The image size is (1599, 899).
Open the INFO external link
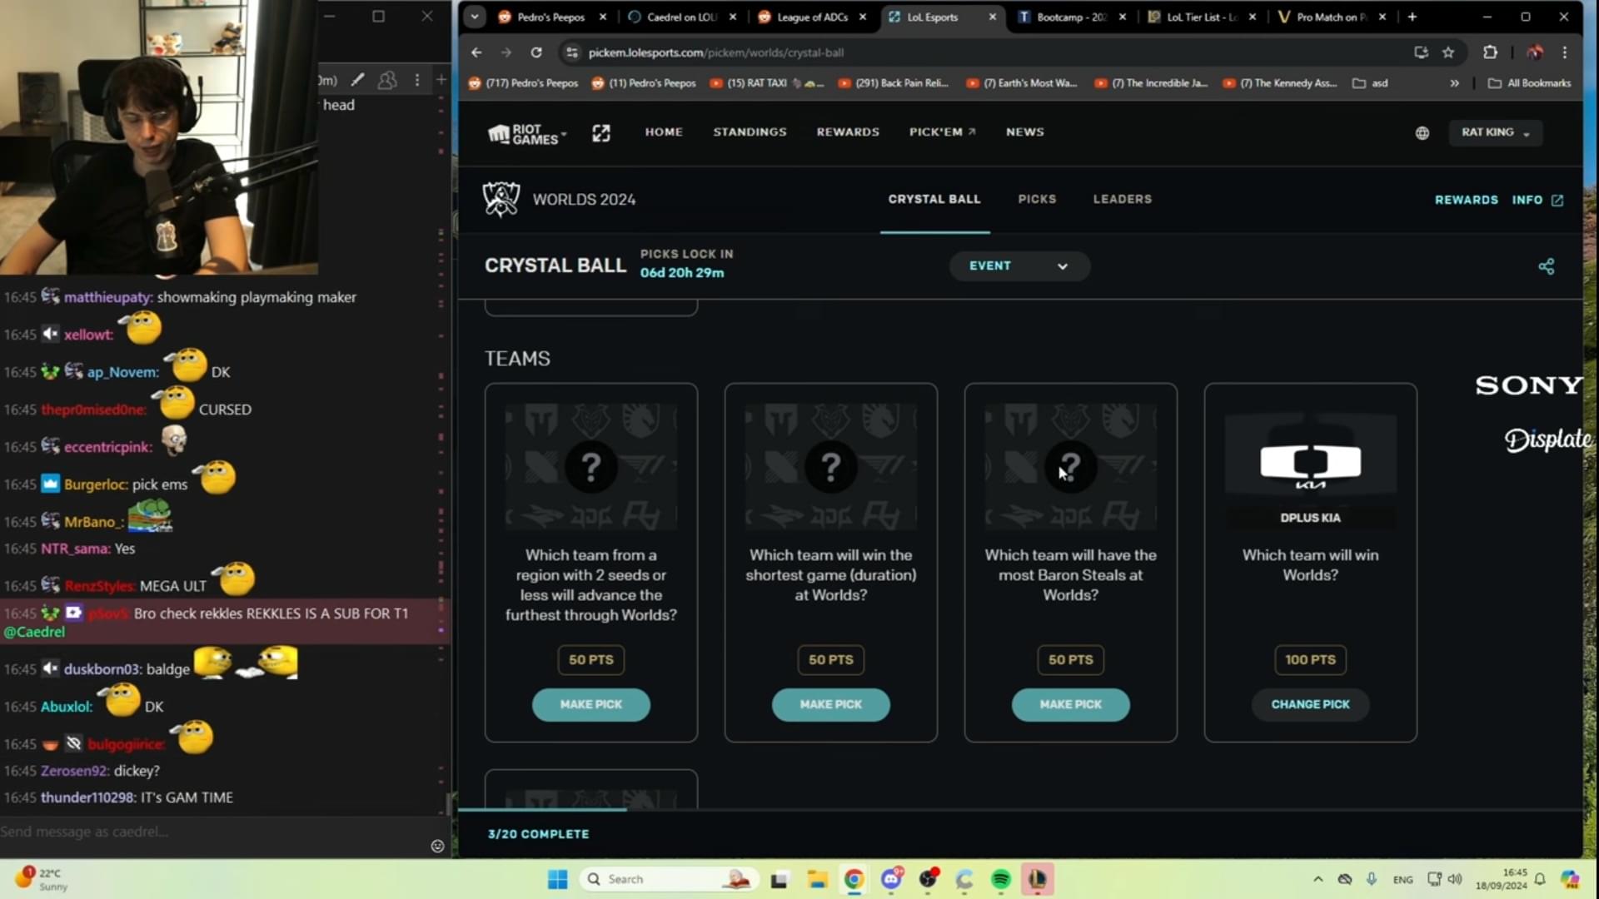tap(1537, 201)
